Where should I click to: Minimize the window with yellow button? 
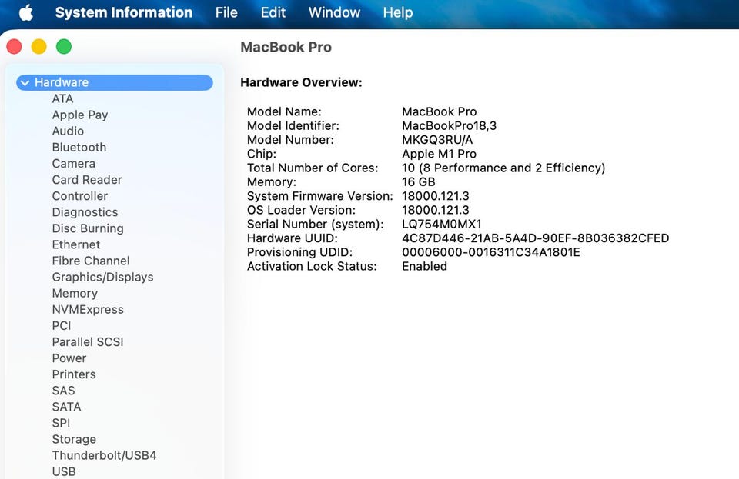pos(39,47)
